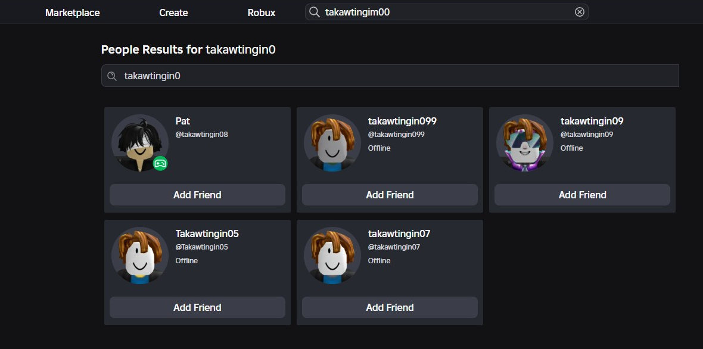Open Takawtingin05's avatar thumbnail
Screen dimensions: 703x349
click(140, 255)
